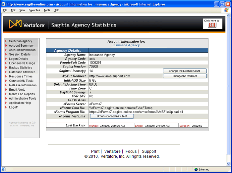The image size is (232, 173).
Task: Click the Print footer link
Action: point(95,151)
